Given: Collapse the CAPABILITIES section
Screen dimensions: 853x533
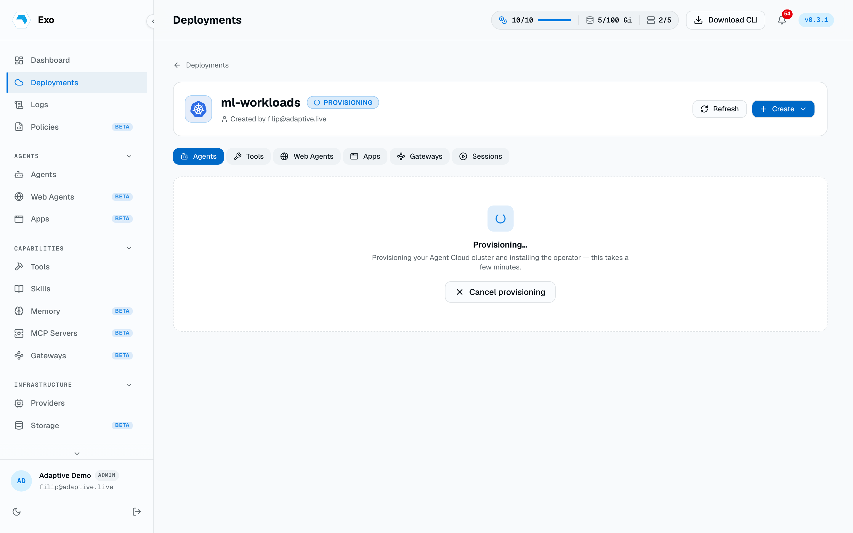Looking at the screenshot, I should pos(129,248).
